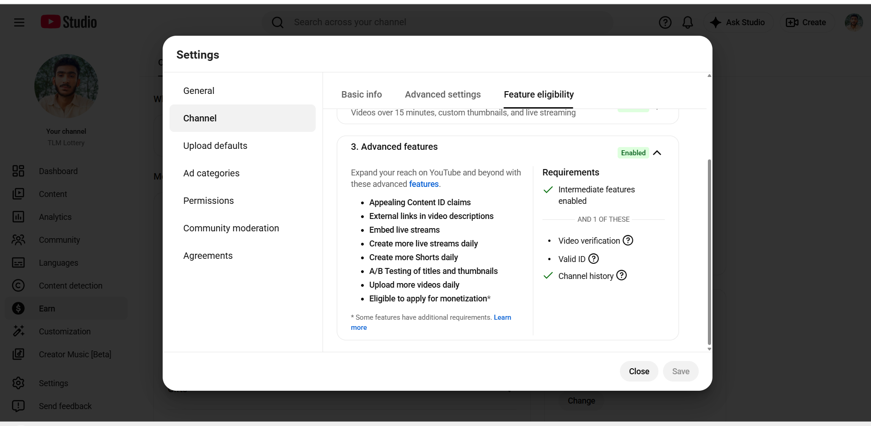This screenshot has width=871, height=426.
Task: Open the account avatar menu
Action: [854, 22]
